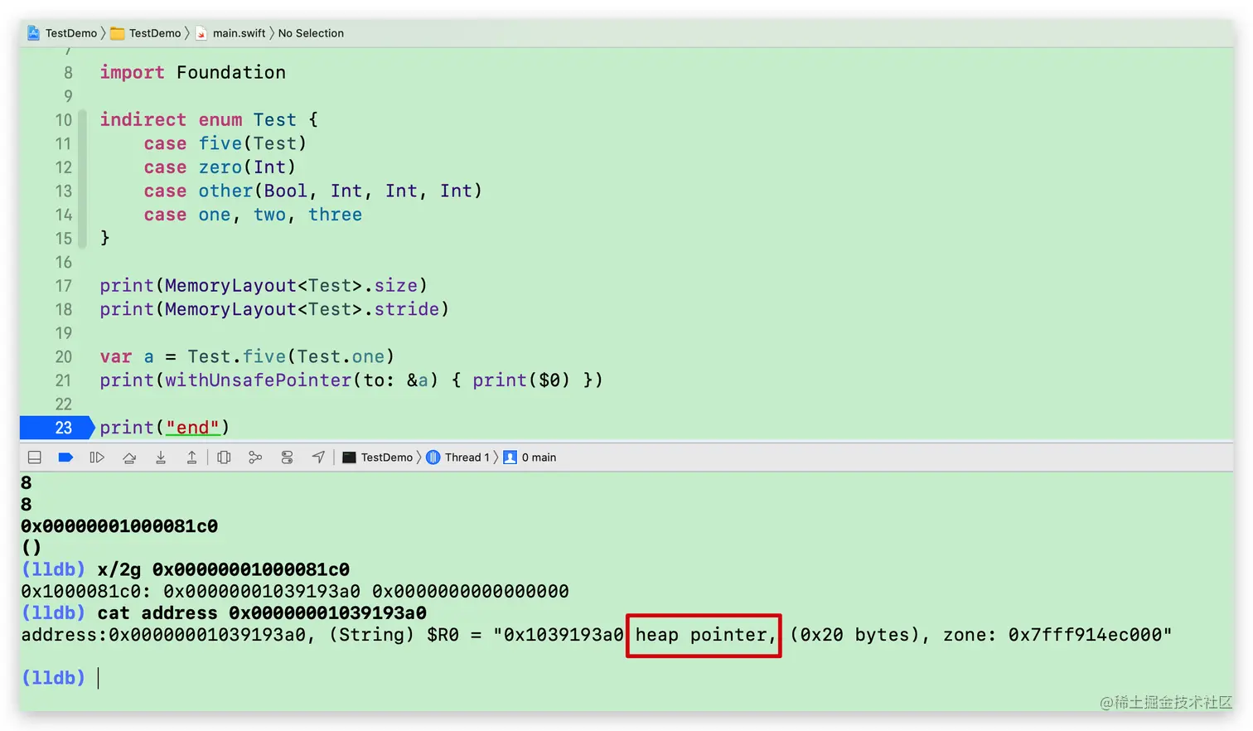The image size is (1253, 731).
Task: Click line number 17 in gutter
Action: coord(64,286)
